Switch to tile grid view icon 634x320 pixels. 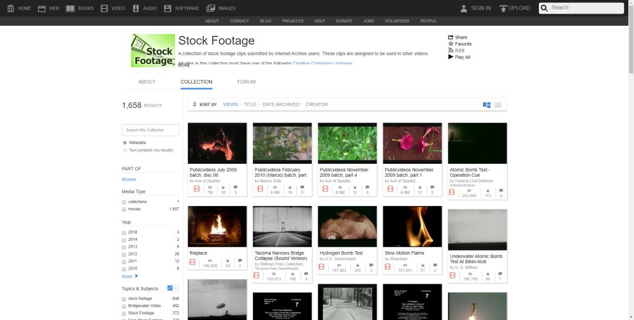tap(487, 105)
